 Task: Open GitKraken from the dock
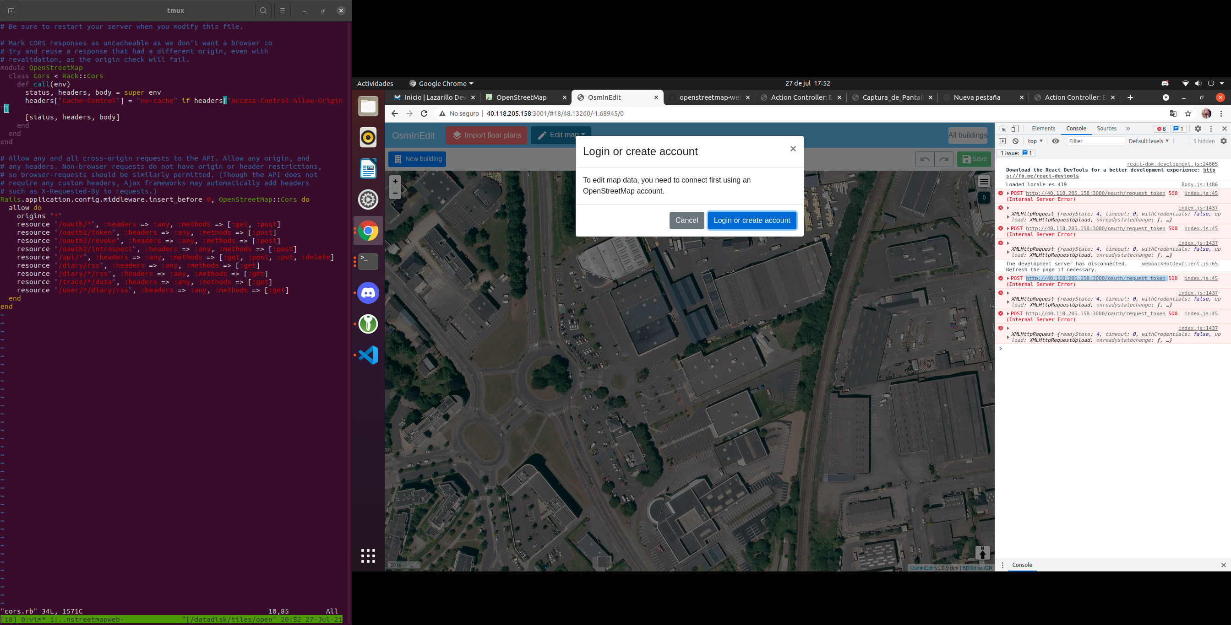pyautogui.click(x=368, y=324)
